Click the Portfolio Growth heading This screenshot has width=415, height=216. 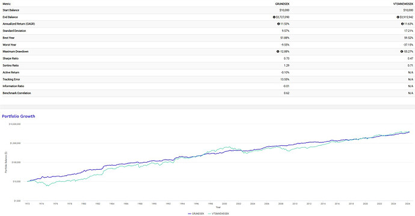(x=19, y=116)
